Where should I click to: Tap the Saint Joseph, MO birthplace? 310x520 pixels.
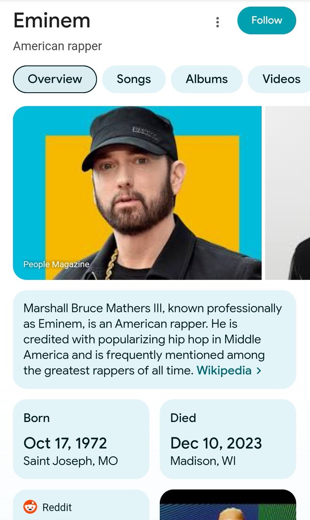[71, 460]
